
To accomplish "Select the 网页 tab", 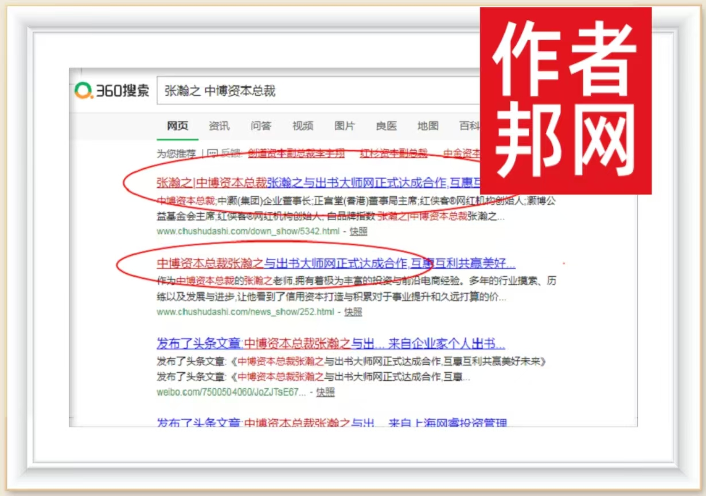I will coord(177,126).
